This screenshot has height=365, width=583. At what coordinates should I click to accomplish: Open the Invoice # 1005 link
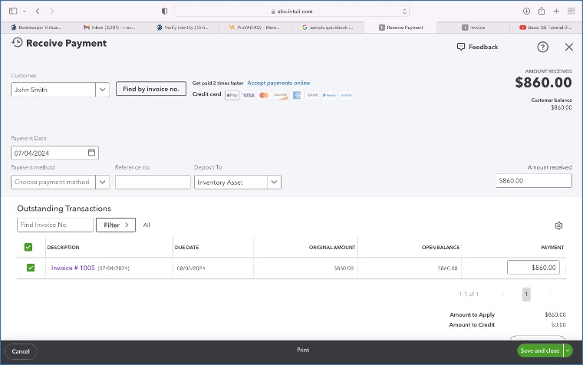coord(73,268)
